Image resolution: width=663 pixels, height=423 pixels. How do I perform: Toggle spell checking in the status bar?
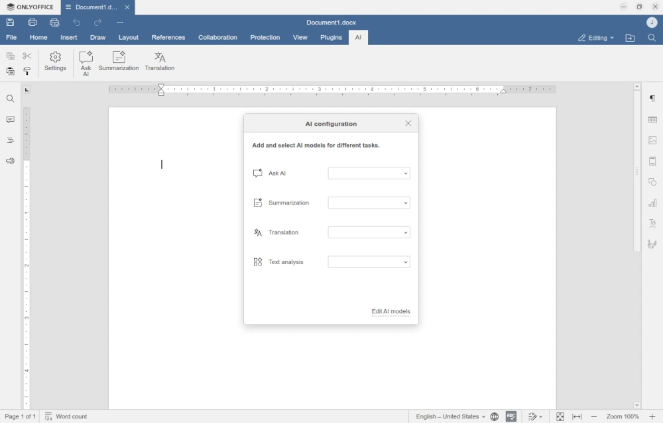tap(511, 416)
